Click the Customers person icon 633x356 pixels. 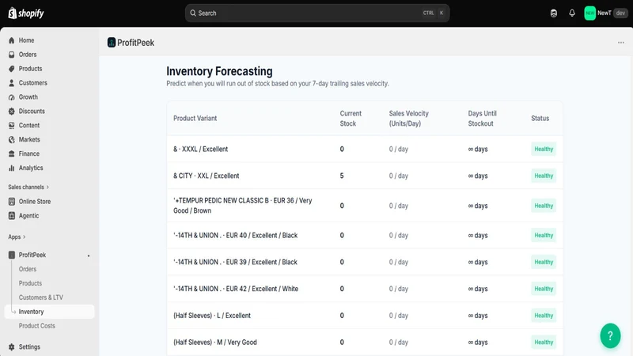(12, 83)
